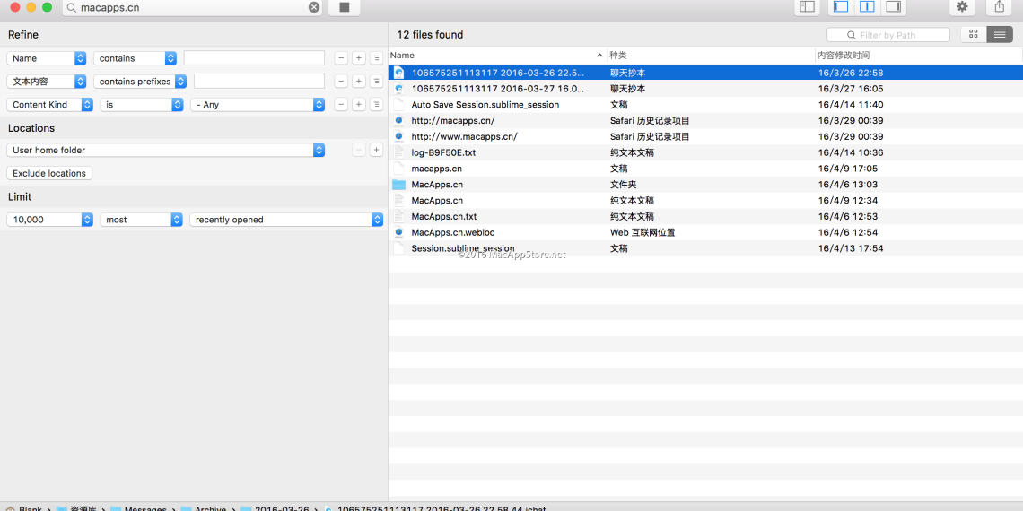Clear the macapps.cn search text
The image size is (1023, 511).
(x=314, y=7)
